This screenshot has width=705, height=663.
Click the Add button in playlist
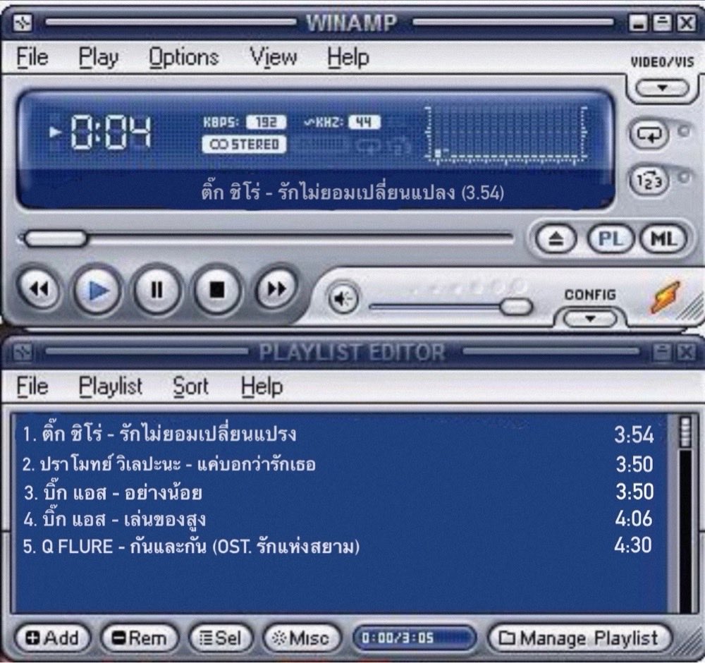point(53,638)
